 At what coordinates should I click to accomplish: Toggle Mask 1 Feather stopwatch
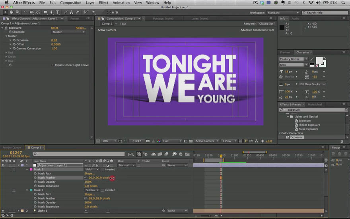35,178
